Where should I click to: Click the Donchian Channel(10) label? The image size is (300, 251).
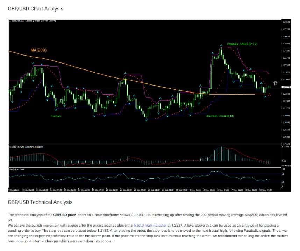(x=220, y=116)
